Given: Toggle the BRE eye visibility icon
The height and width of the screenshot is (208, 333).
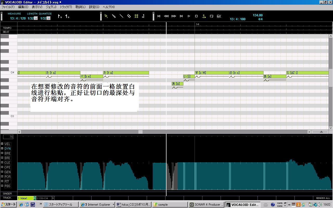Looking at the screenshot, I should (x=2, y=153).
